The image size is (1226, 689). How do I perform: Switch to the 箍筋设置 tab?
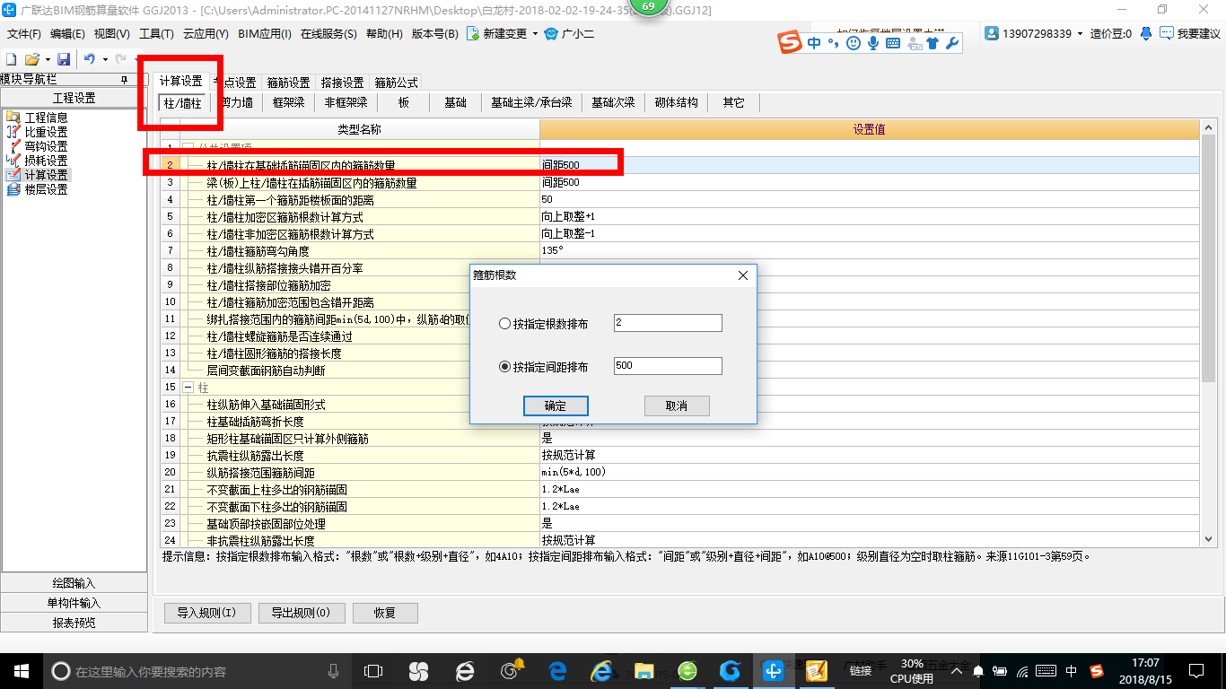click(288, 83)
